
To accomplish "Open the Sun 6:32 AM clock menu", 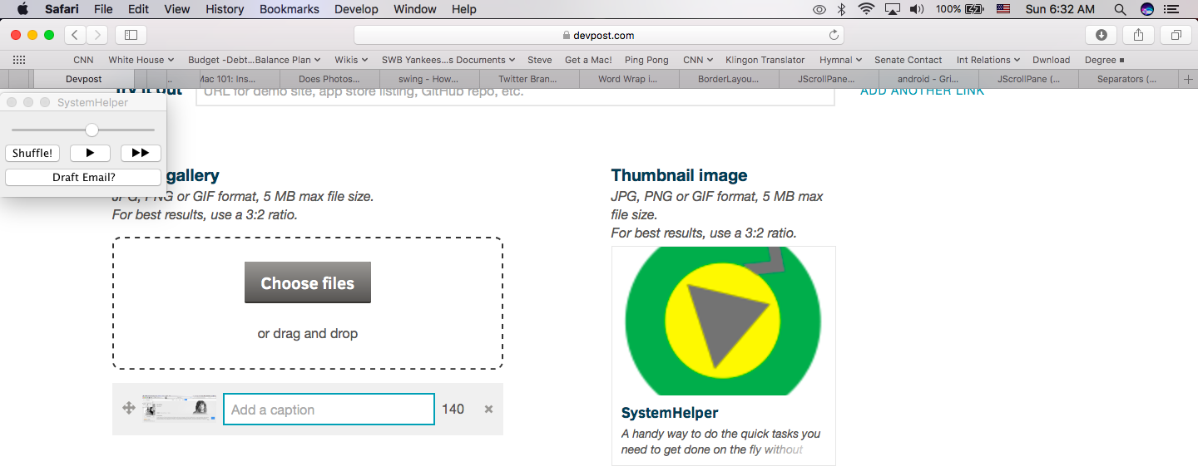I will (x=1060, y=9).
